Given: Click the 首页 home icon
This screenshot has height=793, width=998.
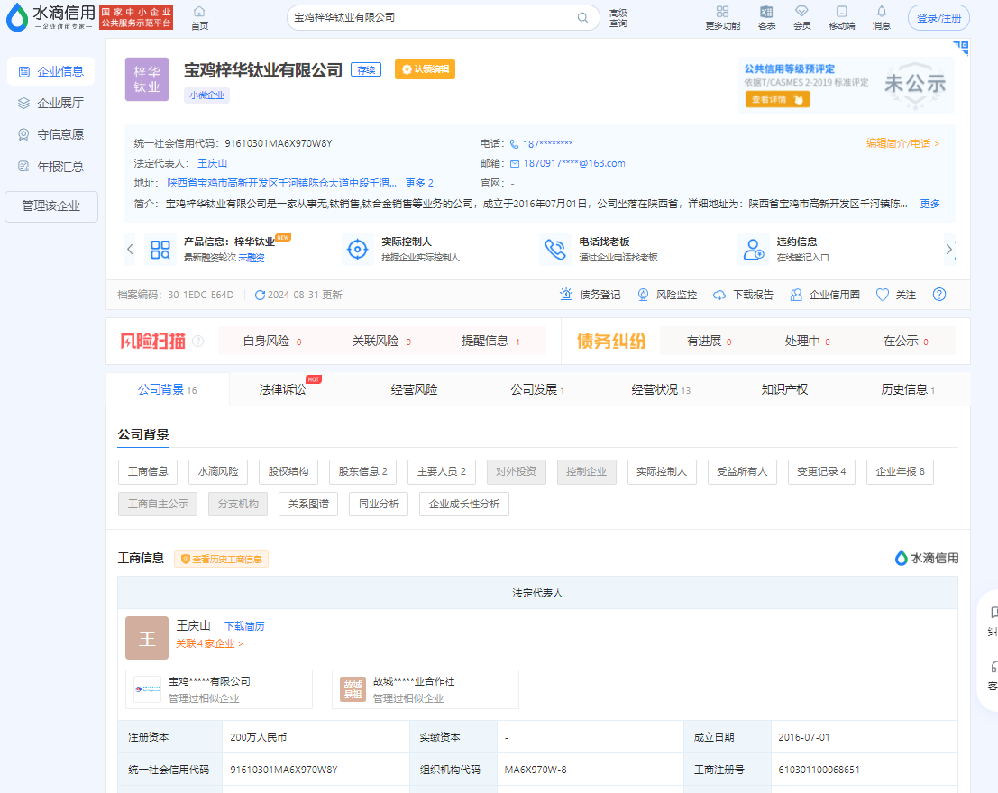Looking at the screenshot, I should coord(199,12).
